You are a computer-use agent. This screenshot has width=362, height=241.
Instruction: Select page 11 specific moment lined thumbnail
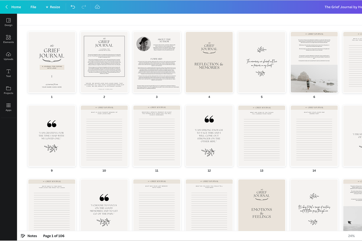[x=157, y=136]
